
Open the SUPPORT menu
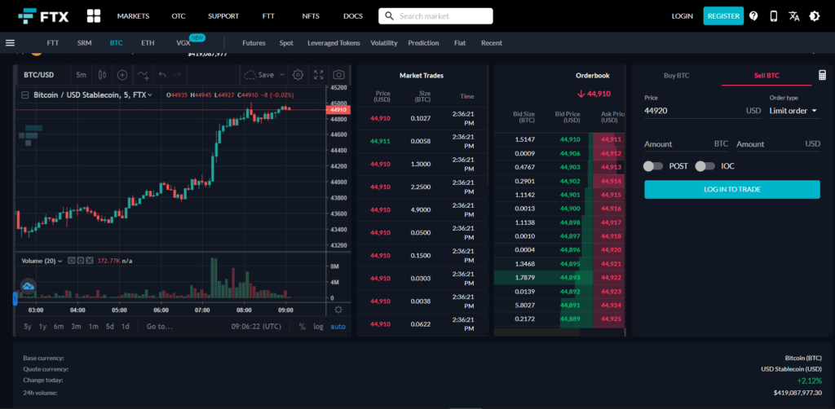[x=223, y=16]
